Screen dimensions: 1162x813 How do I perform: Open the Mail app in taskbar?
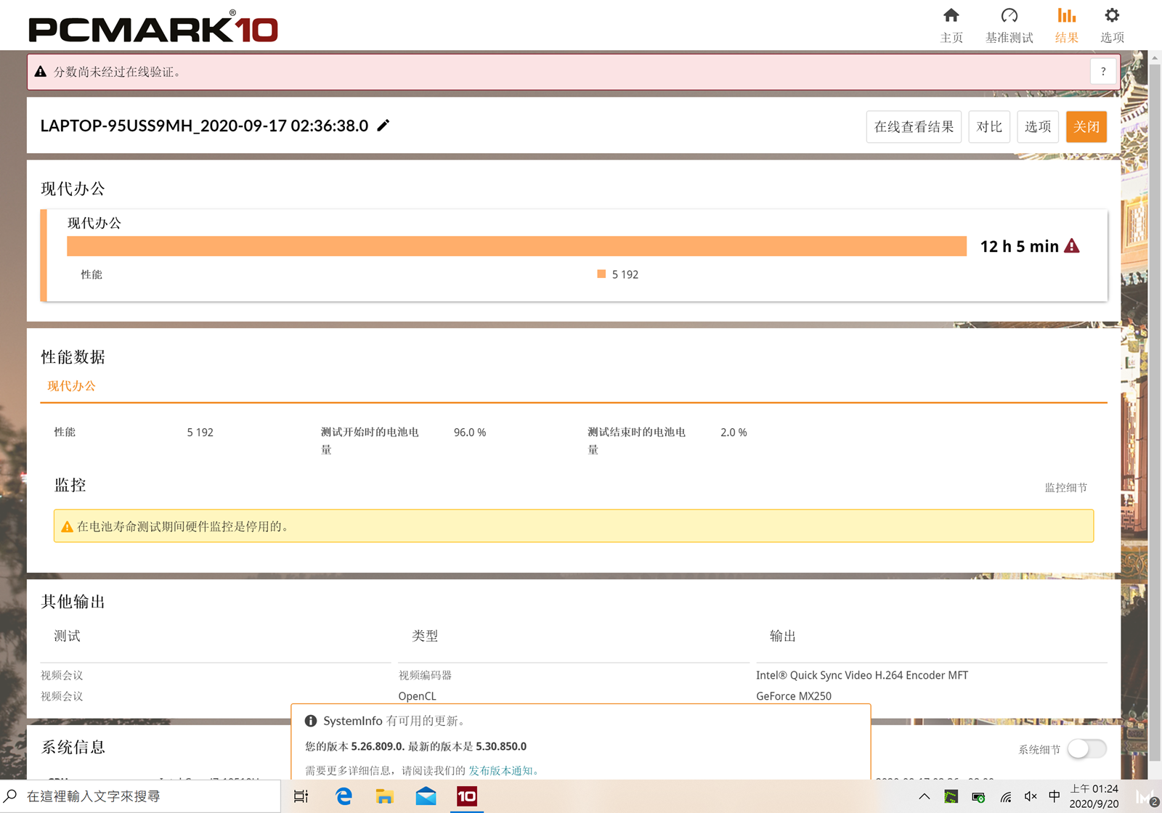click(x=426, y=796)
